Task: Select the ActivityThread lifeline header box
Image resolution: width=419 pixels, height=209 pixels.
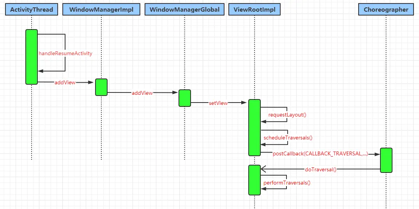Action: [32, 9]
